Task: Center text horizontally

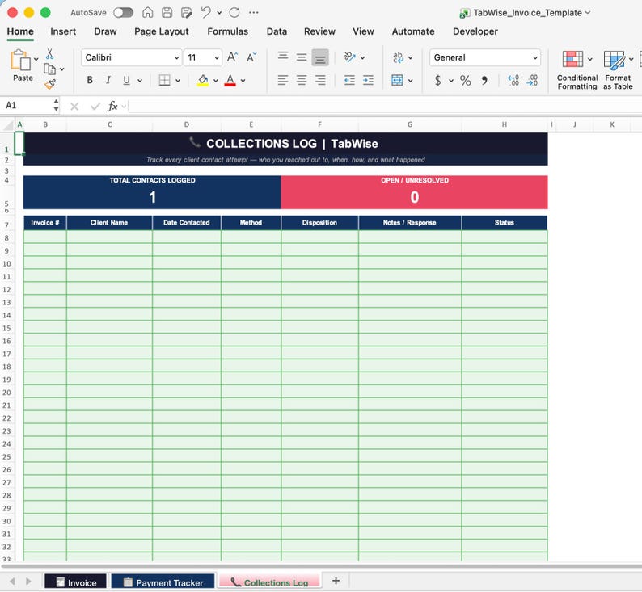Action: (x=302, y=80)
